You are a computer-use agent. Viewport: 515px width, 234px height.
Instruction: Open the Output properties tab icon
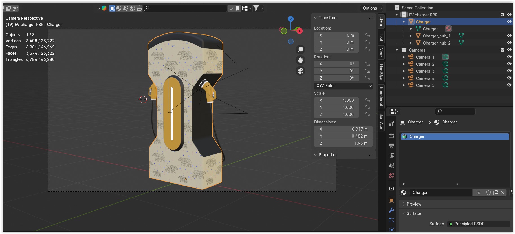pos(391,146)
